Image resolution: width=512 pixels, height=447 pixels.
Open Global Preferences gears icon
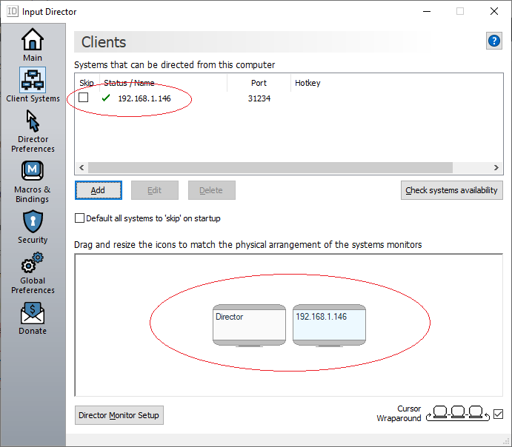coord(33,263)
